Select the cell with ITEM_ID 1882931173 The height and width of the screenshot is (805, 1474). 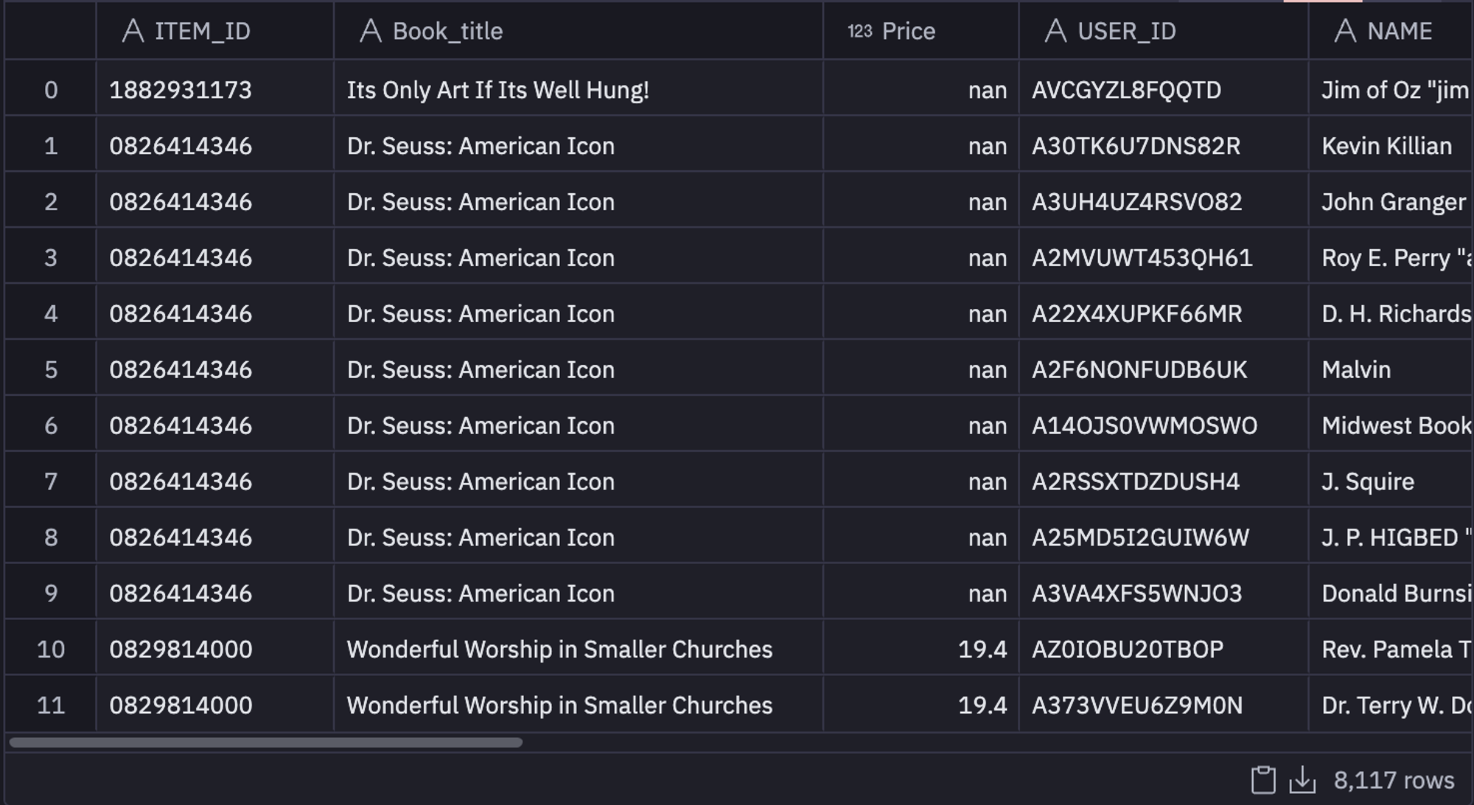(x=181, y=90)
